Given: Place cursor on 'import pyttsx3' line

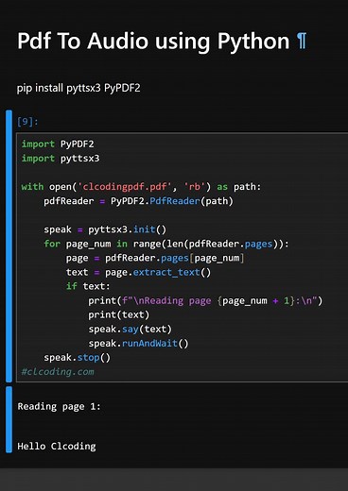Looking at the screenshot, I should pyautogui.click(x=61, y=159).
